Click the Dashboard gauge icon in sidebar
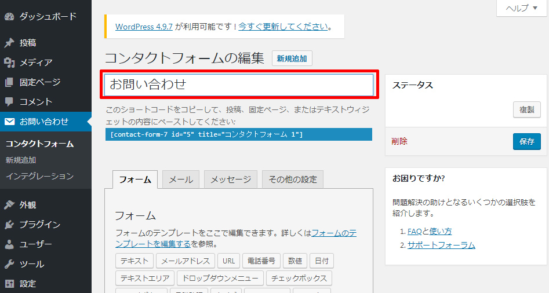The image size is (549, 293). coord(9,17)
